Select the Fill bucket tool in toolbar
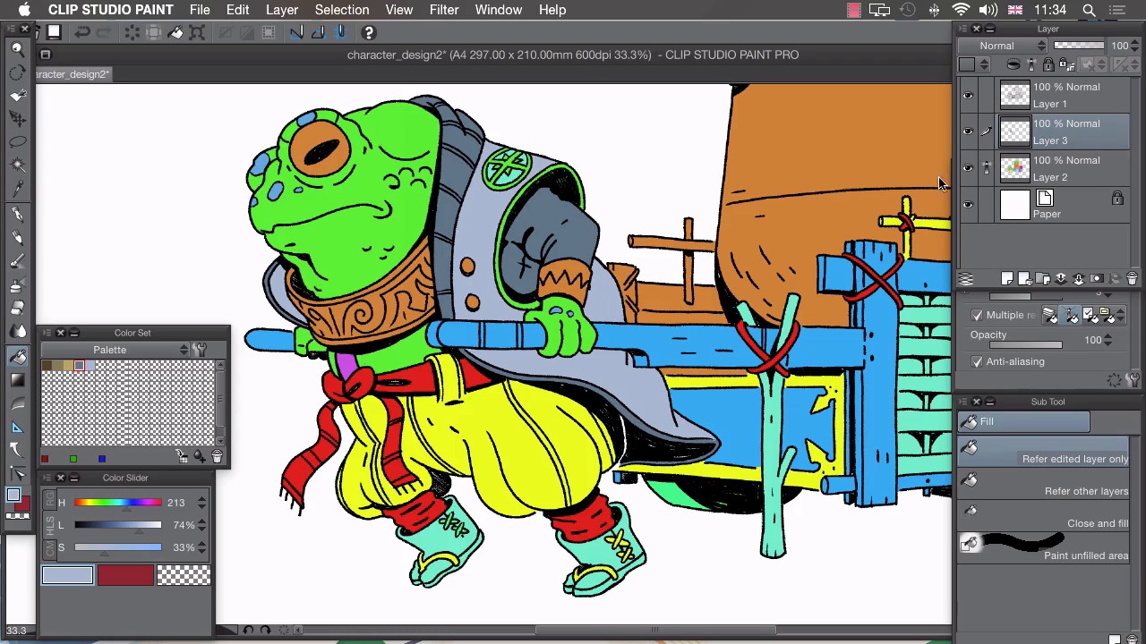 pos(17,356)
